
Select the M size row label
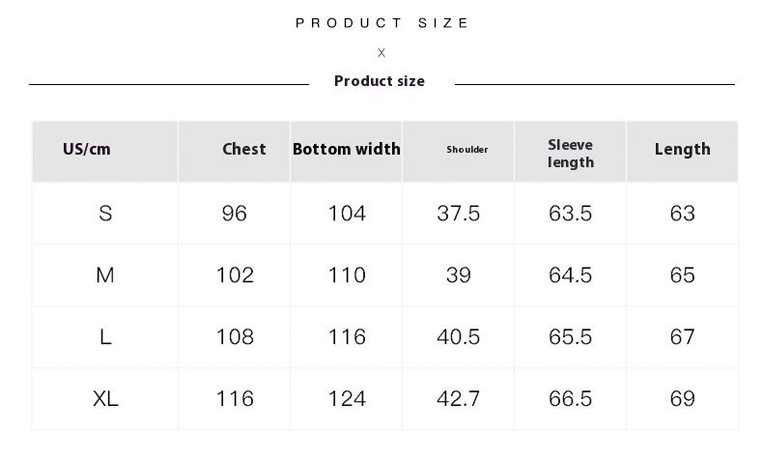[105, 275]
